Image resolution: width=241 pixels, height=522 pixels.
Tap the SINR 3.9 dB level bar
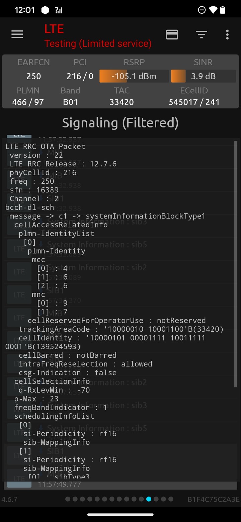click(203, 76)
